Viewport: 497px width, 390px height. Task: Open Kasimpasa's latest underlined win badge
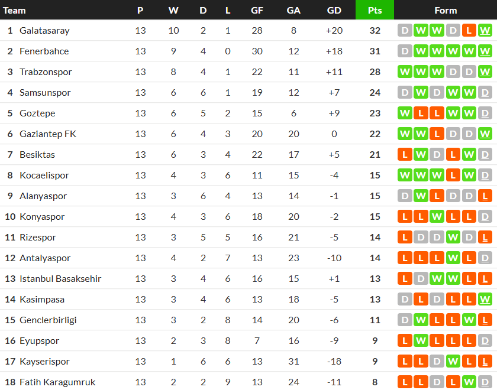485,300
